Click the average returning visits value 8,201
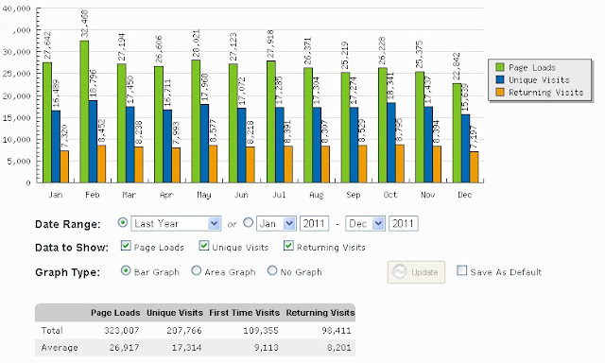605x363 pixels. [339, 348]
